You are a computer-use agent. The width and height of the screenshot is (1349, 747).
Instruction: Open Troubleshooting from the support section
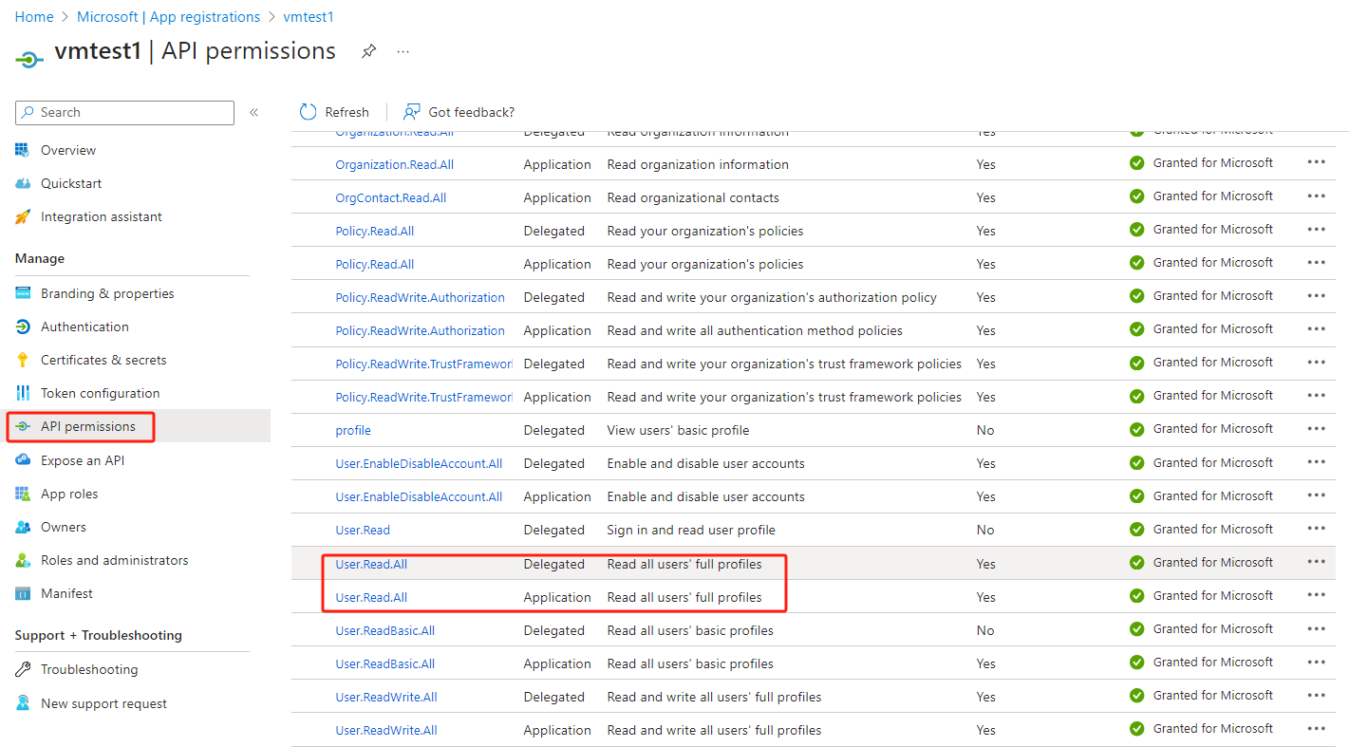(86, 668)
